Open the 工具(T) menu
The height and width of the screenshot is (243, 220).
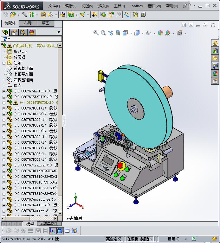point(119,6)
